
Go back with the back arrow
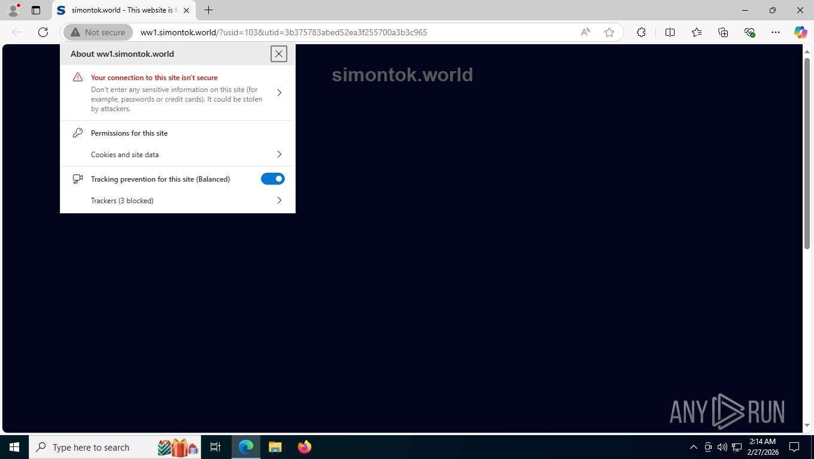pyautogui.click(x=17, y=32)
